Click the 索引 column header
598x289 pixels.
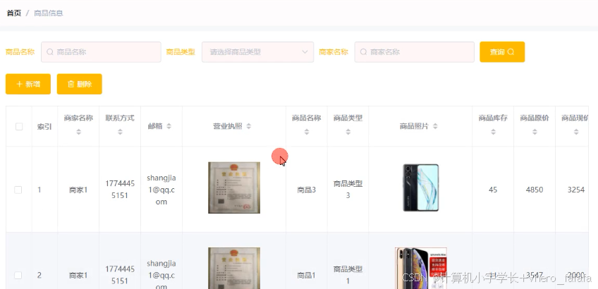pos(44,127)
